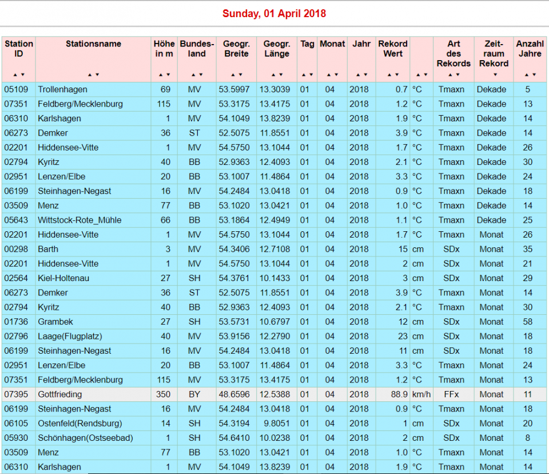Viewport: 549px width, 474px height.
Task: Sort Monat column descending
Action: point(336,74)
